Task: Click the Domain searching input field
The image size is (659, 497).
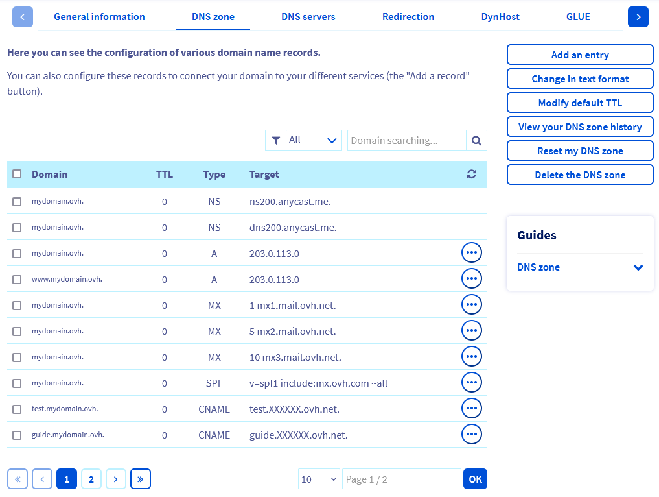Action: pos(406,140)
